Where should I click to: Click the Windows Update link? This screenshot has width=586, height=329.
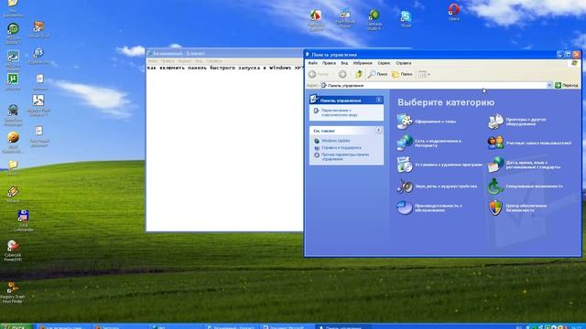tap(336, 141)
